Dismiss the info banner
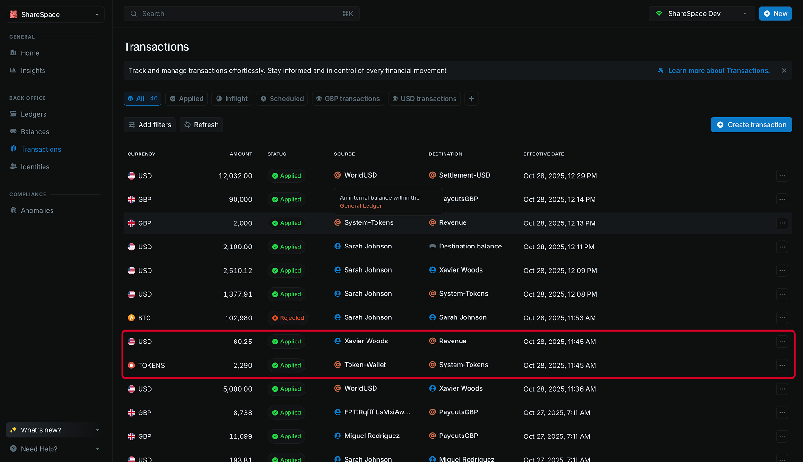 pyautogui.click(x=784, y=70)
